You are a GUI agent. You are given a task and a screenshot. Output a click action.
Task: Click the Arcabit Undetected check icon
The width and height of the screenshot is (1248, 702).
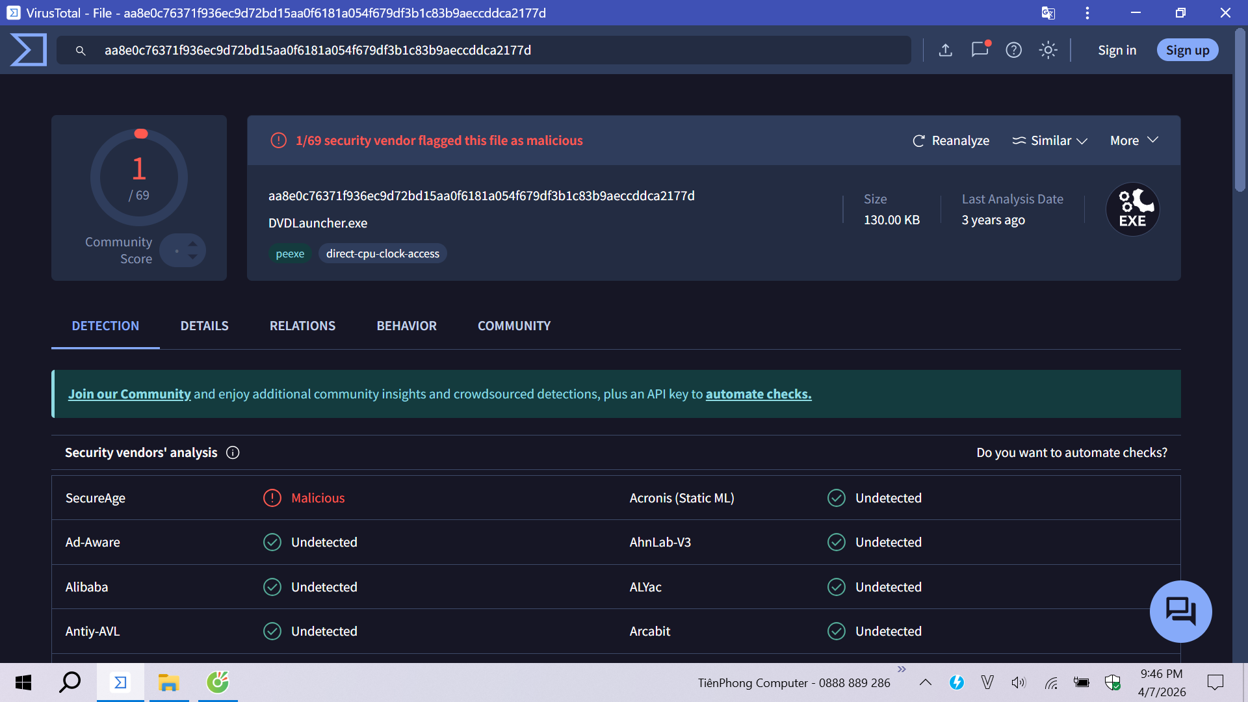tap(836, 631)
